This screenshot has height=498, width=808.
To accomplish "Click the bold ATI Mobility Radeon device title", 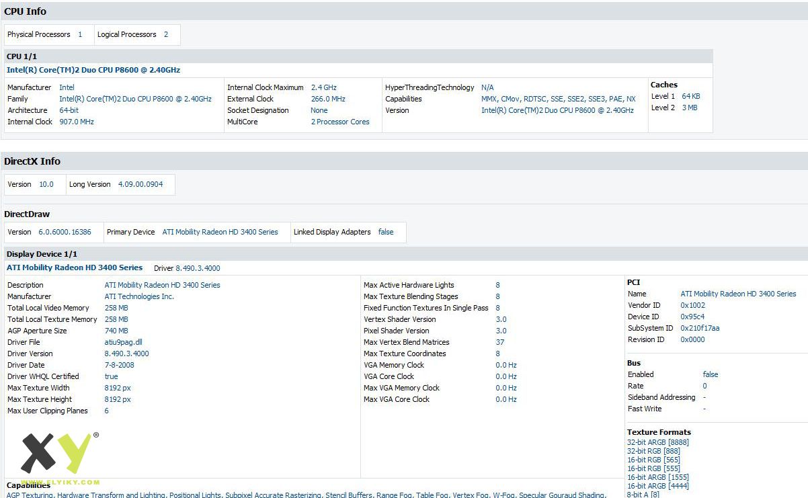I will tap(75, 267).
